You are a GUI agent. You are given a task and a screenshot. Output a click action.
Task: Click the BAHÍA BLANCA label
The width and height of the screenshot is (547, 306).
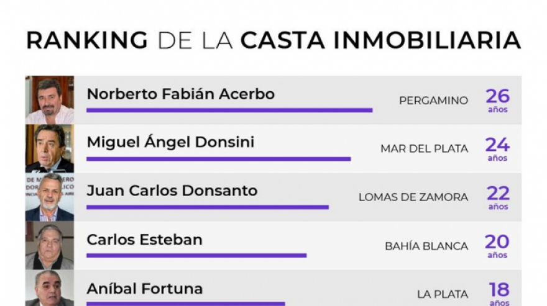coord(426,246)
